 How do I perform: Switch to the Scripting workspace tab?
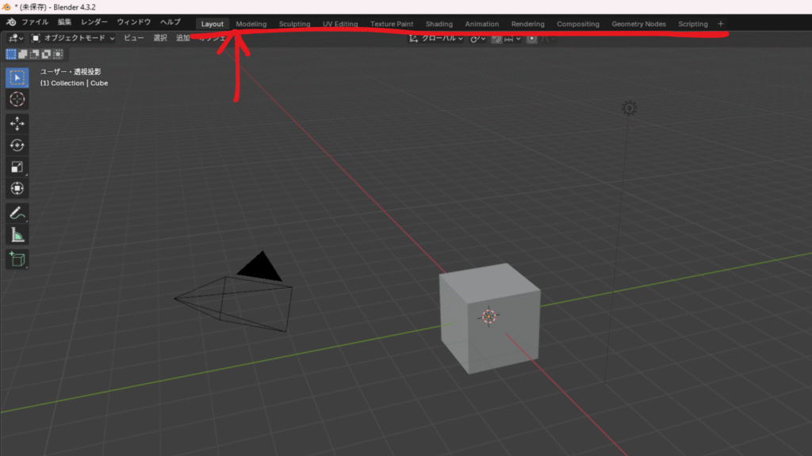coord(693,24)
